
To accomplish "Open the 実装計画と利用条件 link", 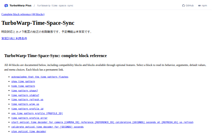I will coord(14,38).
